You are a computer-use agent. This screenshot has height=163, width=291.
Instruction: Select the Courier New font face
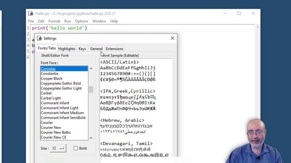click(x=64, y=127)
